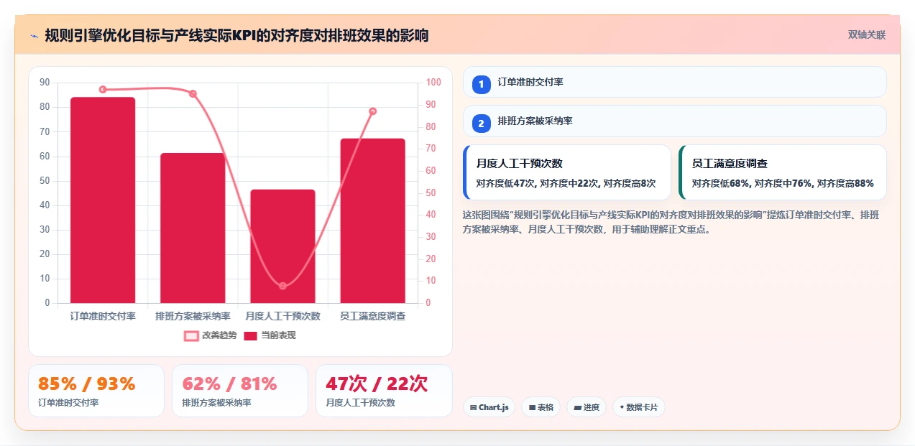Click the 47次 / 22次 stat card
Screen dimensions: 915x446
[x=384, y=391]
